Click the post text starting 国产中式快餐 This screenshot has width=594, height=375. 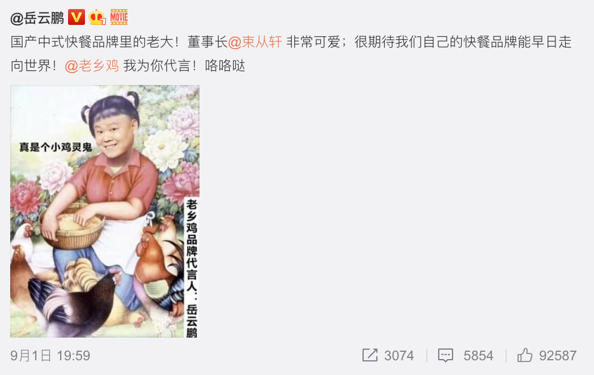(x=291, y=54)
